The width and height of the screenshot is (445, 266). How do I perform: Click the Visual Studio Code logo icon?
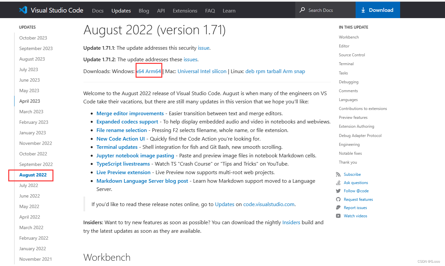(x=23, y=10)
